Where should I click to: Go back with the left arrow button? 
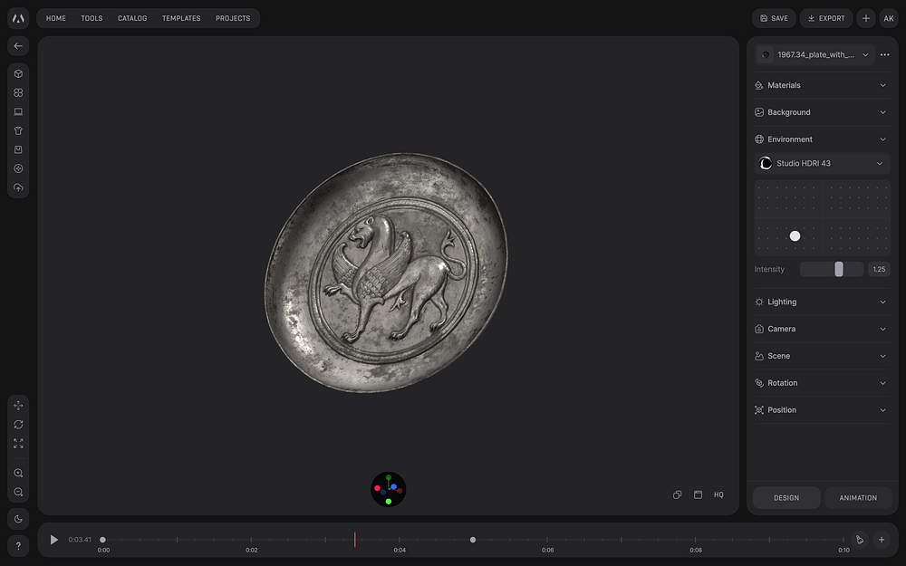pyautogui.click(x=18, y=45)
